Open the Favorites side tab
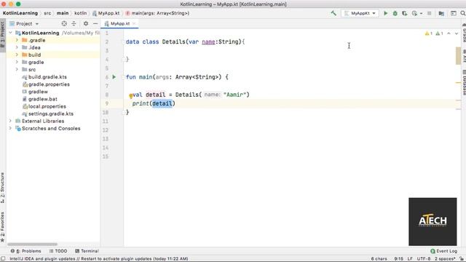Screen dimensions: 466x262 pyautogui.click(x=3, y=227)
